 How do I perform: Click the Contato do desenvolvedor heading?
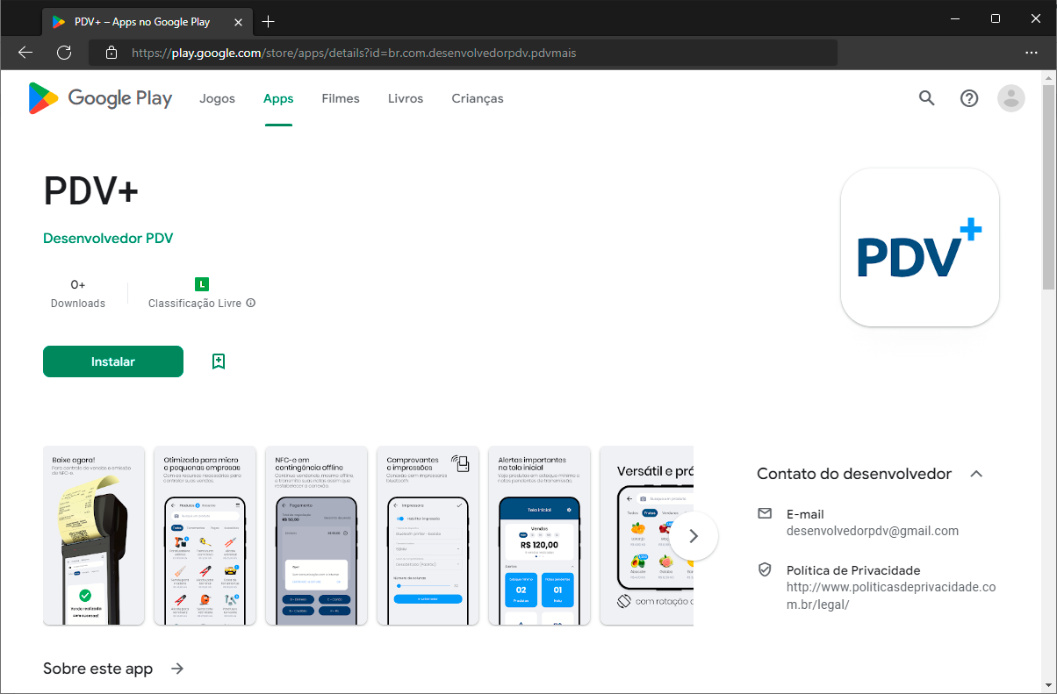pyautogui.click(x=854, y=474)
